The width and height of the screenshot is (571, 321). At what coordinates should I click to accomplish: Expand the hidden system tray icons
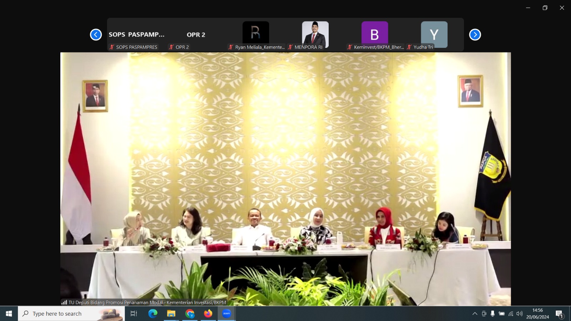pos(475,314)
